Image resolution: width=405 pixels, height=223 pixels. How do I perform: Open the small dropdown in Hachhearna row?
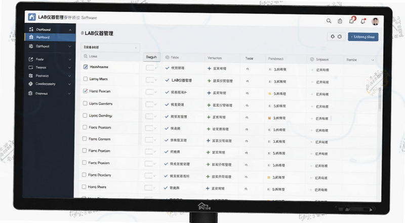tap(151, 68)
